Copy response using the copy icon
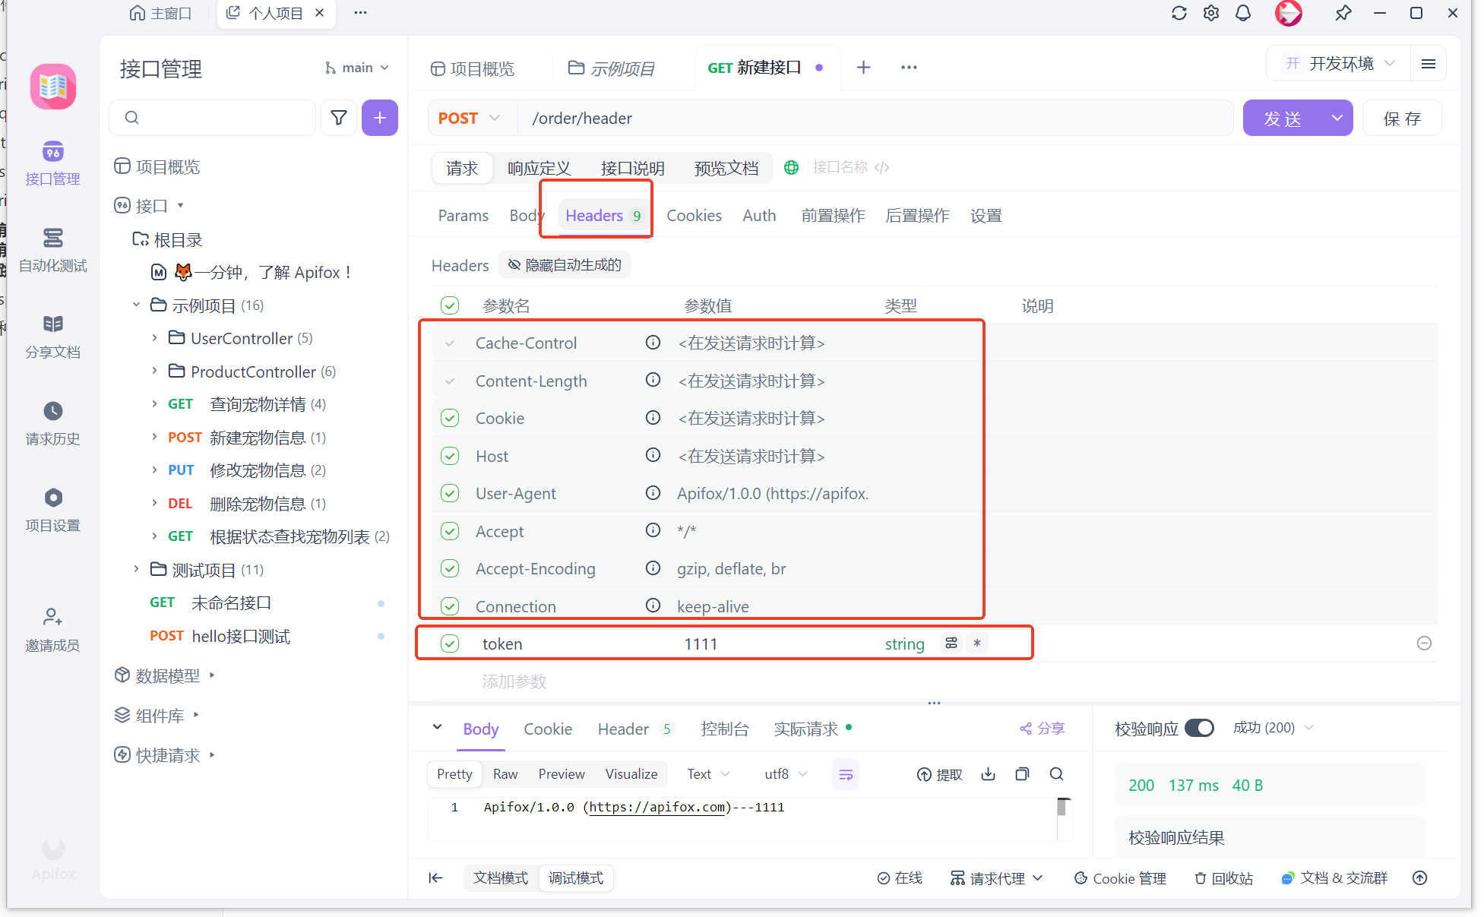 click(1022, 774)
